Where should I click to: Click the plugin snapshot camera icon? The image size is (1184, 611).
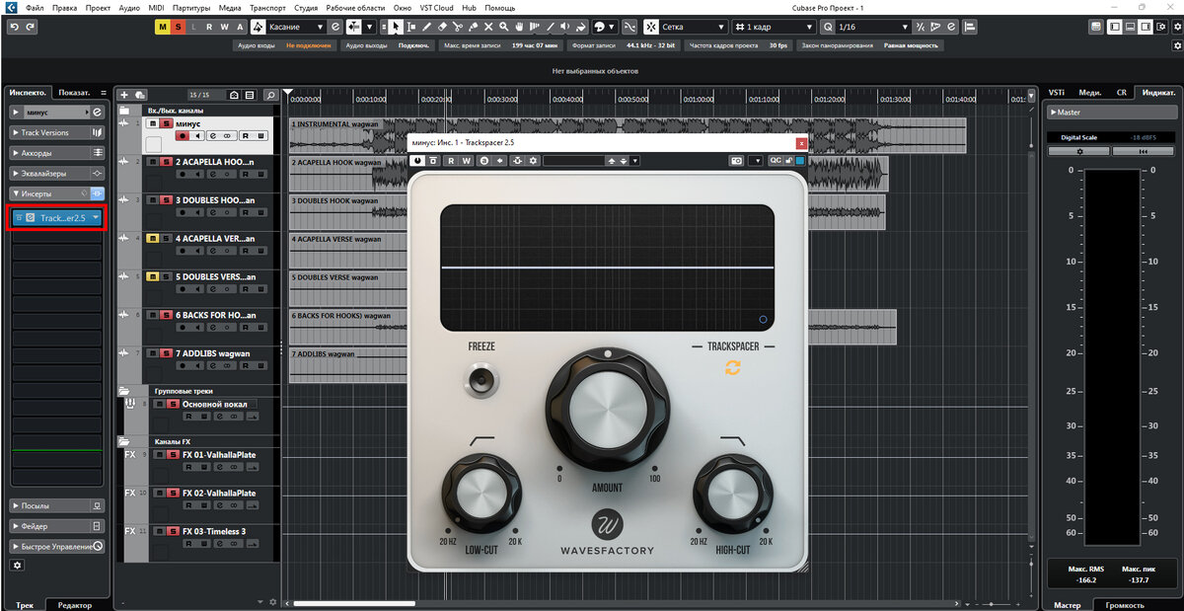(x=736, y=161)
